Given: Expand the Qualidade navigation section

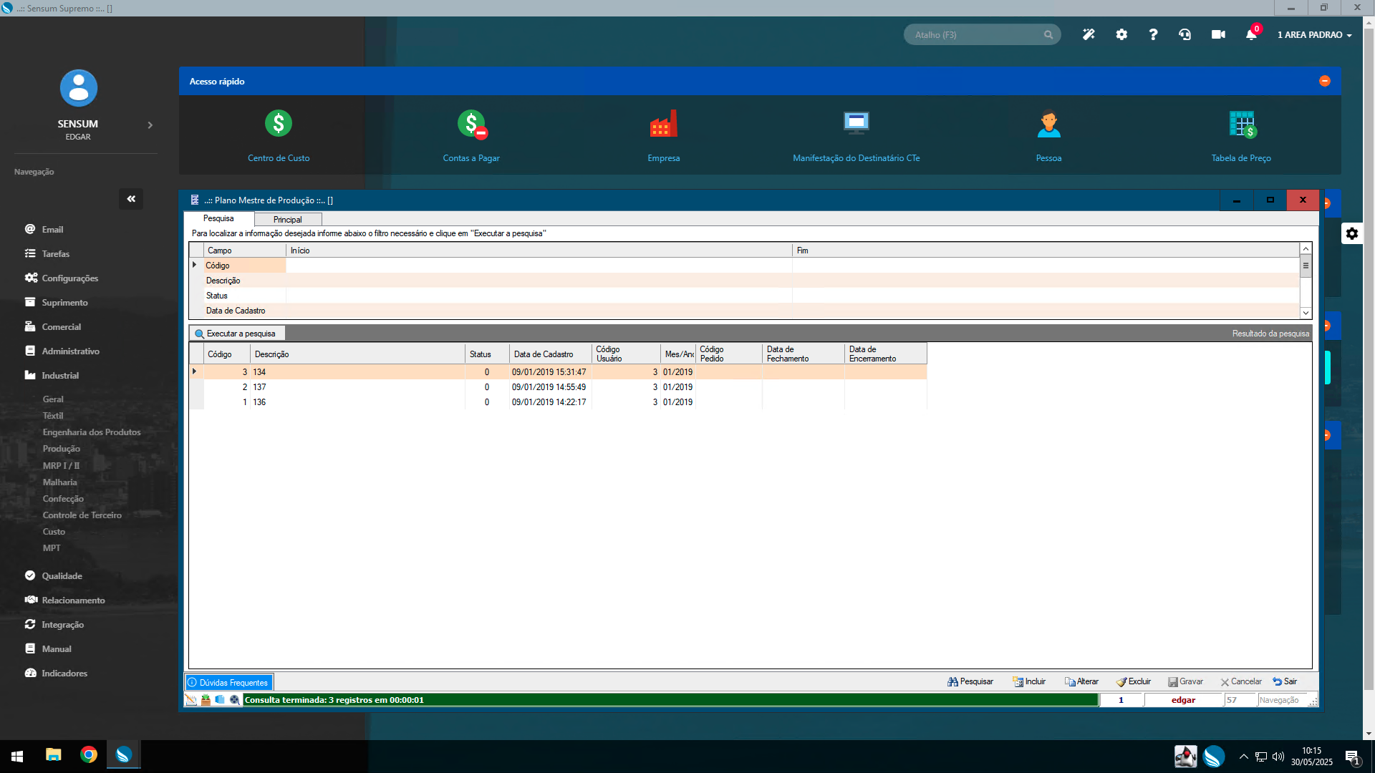Looking at the screenshot, I should point(62,576).
